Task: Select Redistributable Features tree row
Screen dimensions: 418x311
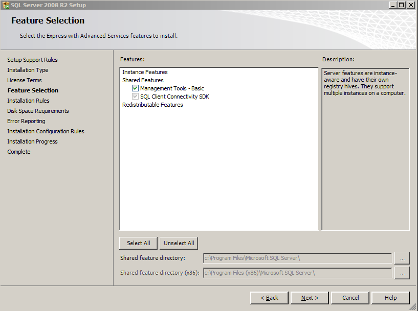Action: click(152, 105)
